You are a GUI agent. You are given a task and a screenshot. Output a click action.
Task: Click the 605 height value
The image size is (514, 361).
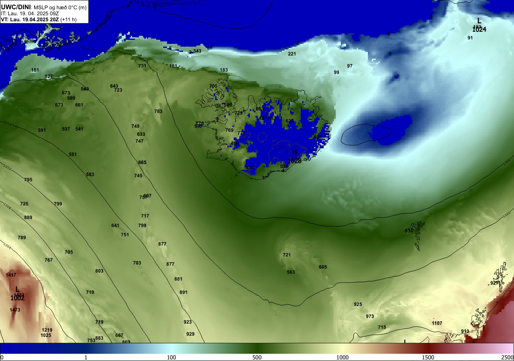[x=323, y=267]
